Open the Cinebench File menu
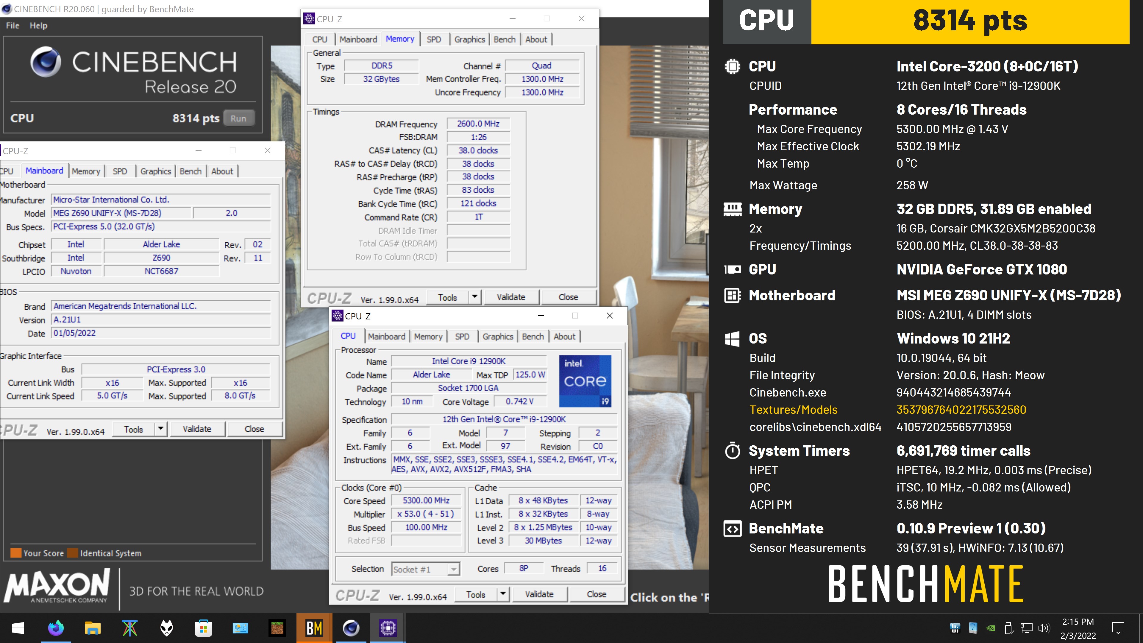1143x643 pixels. pos(13,25)
